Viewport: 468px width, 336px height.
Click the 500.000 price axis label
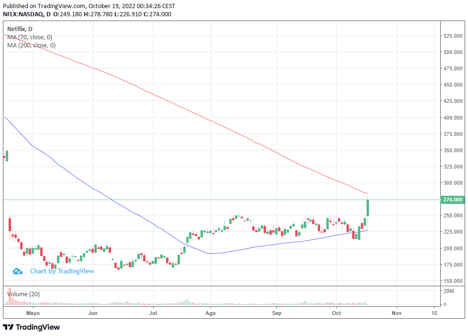453,52
